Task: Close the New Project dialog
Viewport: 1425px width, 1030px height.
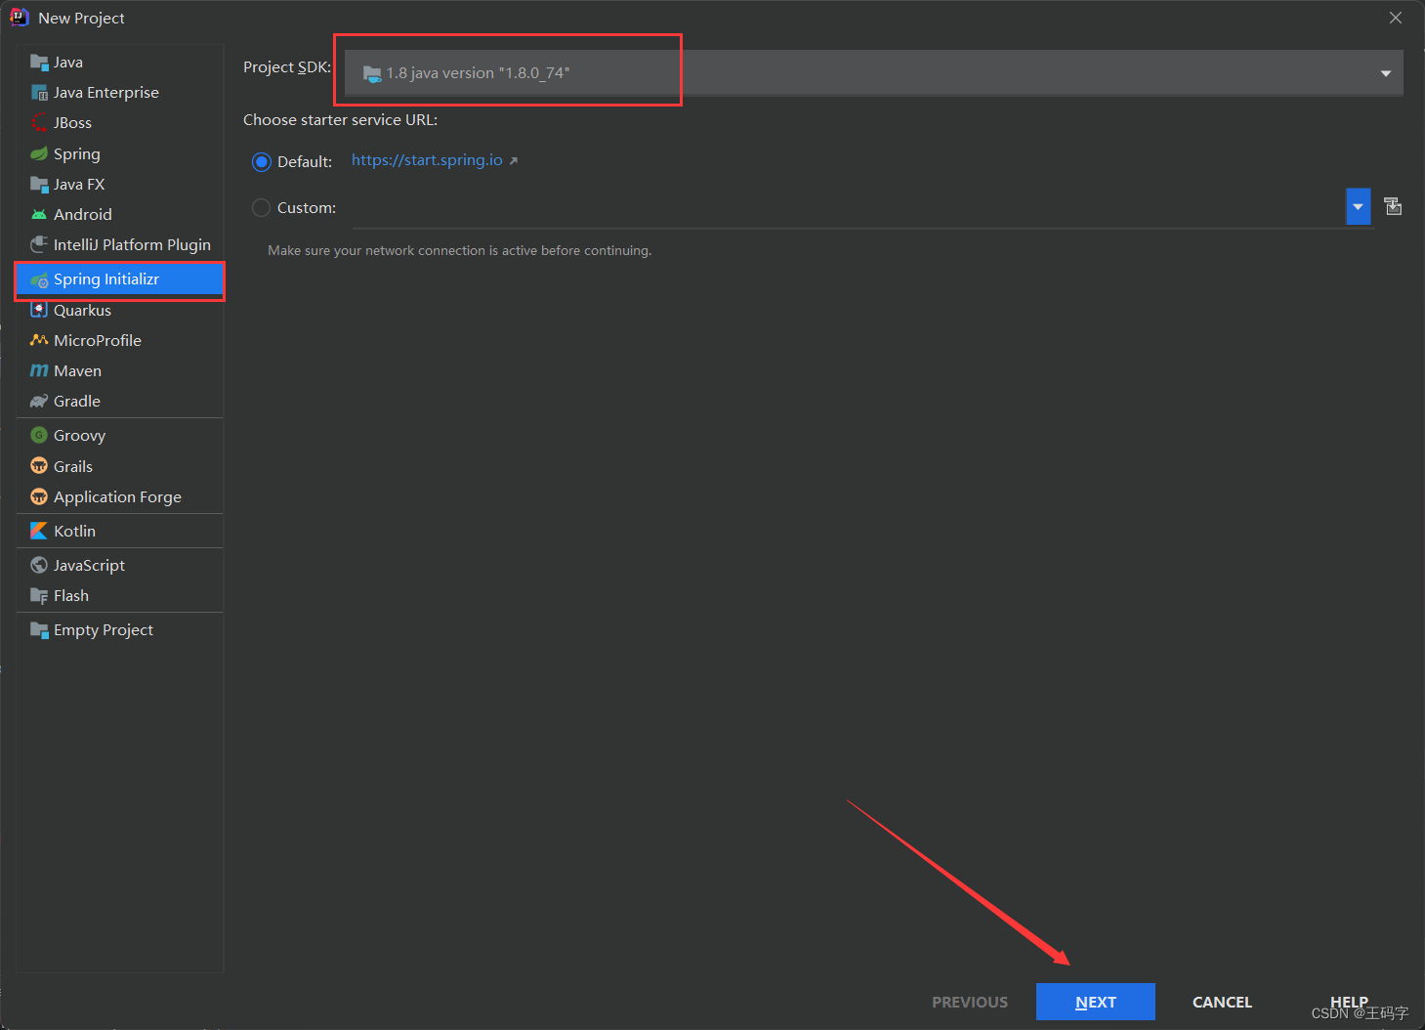Action: coord(1396,18)
